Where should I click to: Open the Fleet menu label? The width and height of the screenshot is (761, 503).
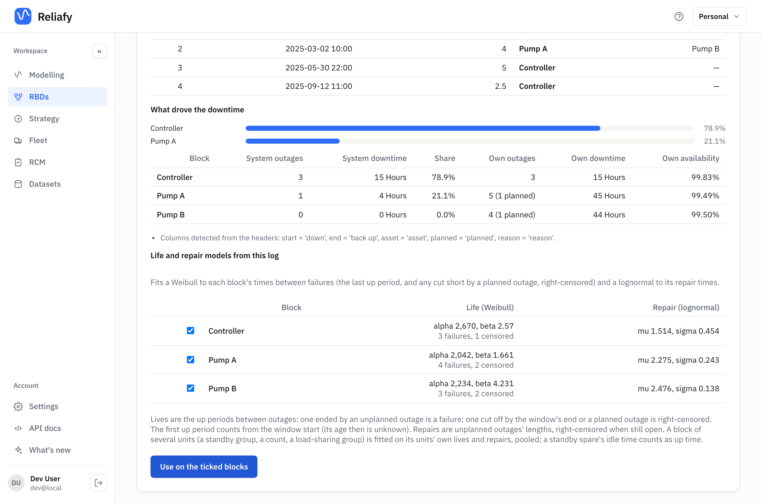[38, 140]
